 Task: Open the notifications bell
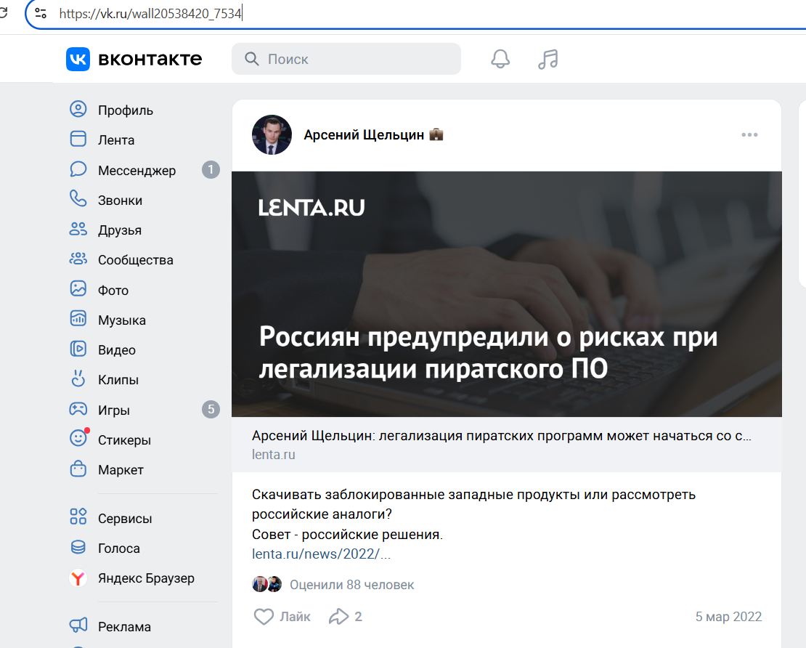[x=500, y=59]
